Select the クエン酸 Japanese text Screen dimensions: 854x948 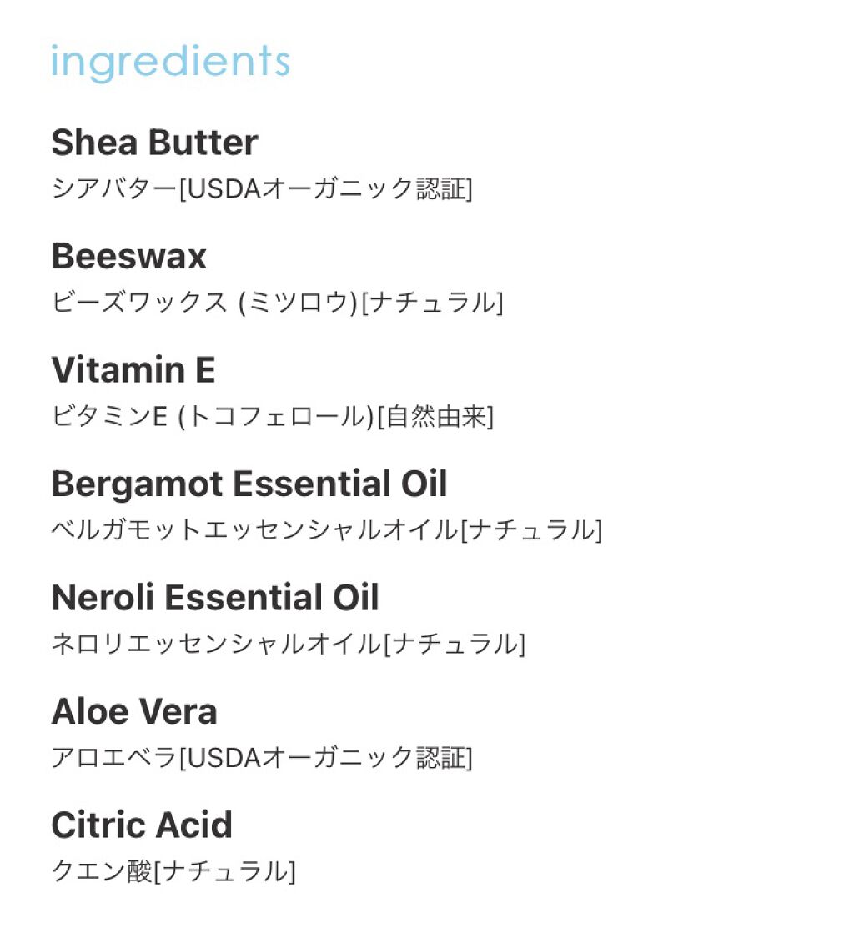tap(102, 872)
